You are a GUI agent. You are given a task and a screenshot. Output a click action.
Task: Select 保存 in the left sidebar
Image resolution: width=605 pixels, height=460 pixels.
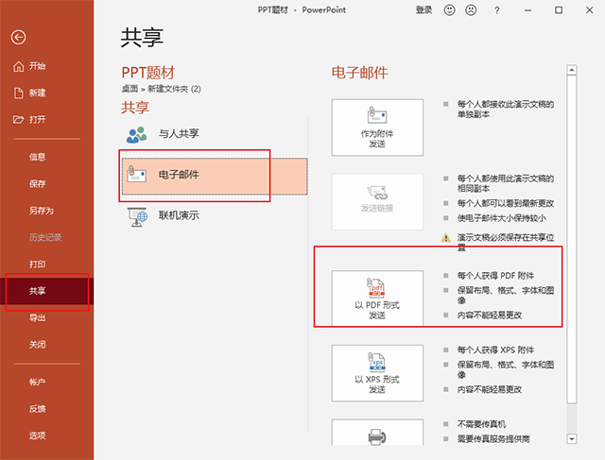38,184
